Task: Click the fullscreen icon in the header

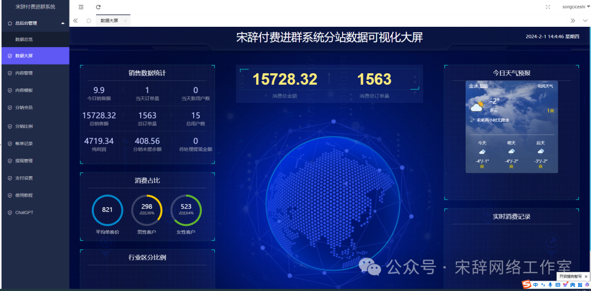Action: click(548, 7)
